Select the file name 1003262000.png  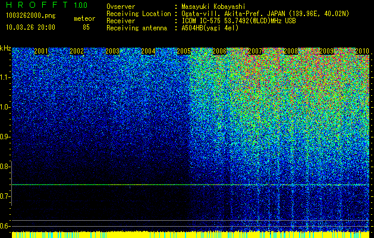click(x=31, y=16)
